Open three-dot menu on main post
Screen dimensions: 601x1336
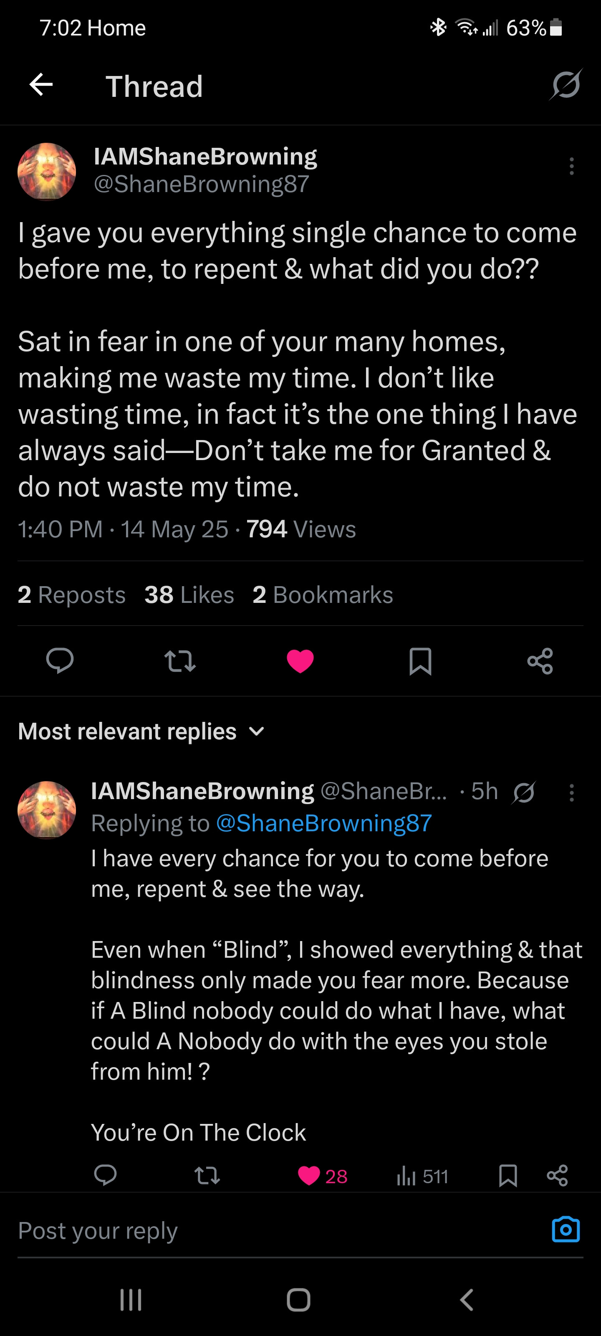[x=571, y=166]
